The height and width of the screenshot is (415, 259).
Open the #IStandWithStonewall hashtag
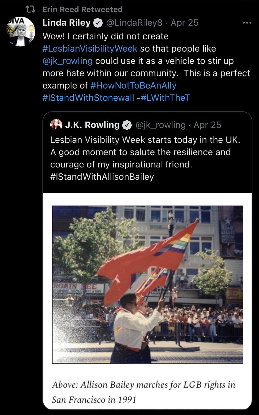88,98
